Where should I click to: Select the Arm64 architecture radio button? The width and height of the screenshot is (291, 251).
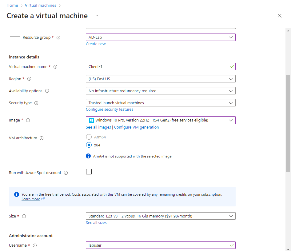point(89,137)
